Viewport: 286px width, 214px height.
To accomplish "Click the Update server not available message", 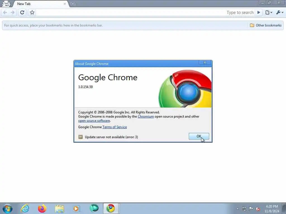I will (111, 137).
